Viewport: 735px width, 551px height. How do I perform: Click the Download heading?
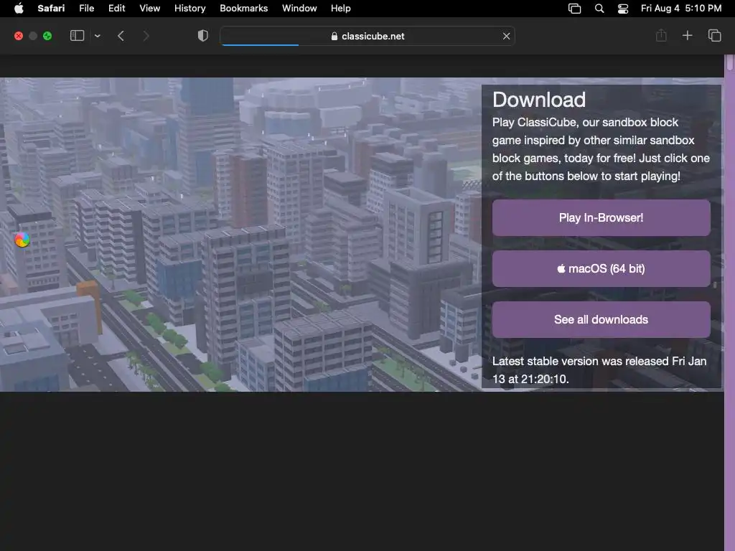tap(538, 100)
